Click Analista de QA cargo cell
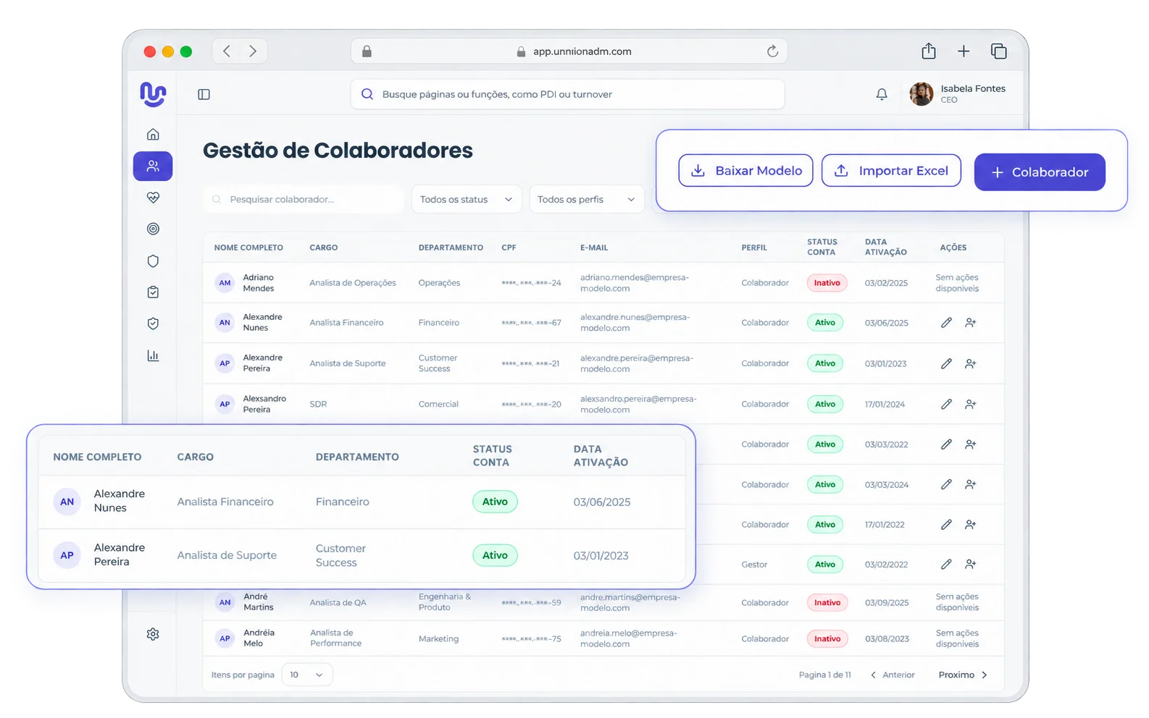Viewport: 1149px width, 718px height. 338,602
